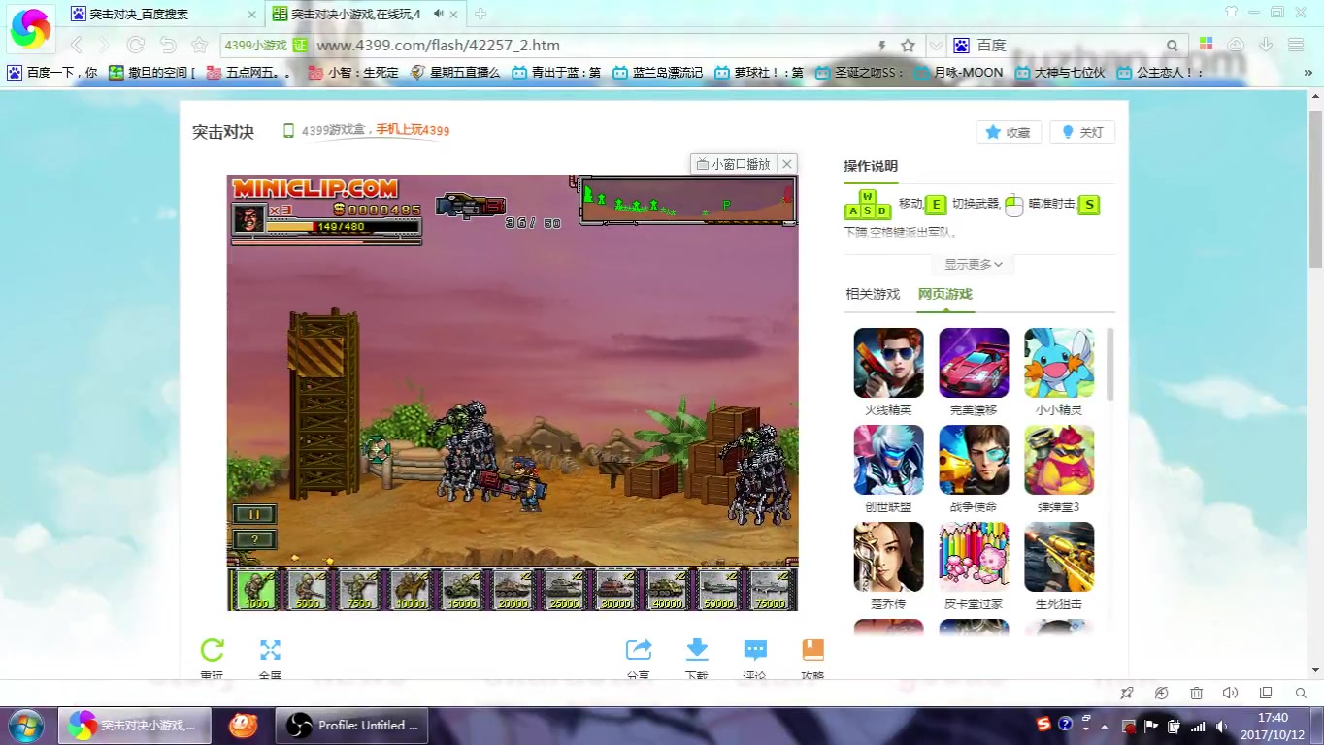This screenshot has height=745, width=1324.
Task: Deploy the 25000-cost tank unit
Action: (564, 589)
